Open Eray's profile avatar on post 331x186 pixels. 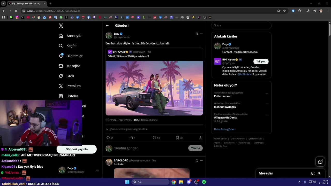pyautogui.click(x=109, y=35)
